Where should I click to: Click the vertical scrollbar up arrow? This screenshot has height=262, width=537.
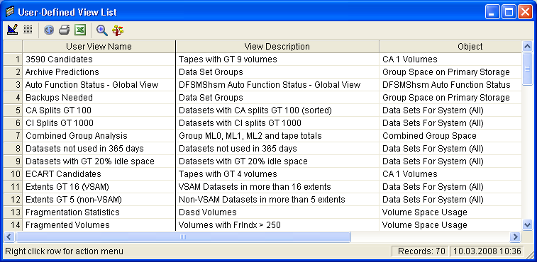point(527,46)
